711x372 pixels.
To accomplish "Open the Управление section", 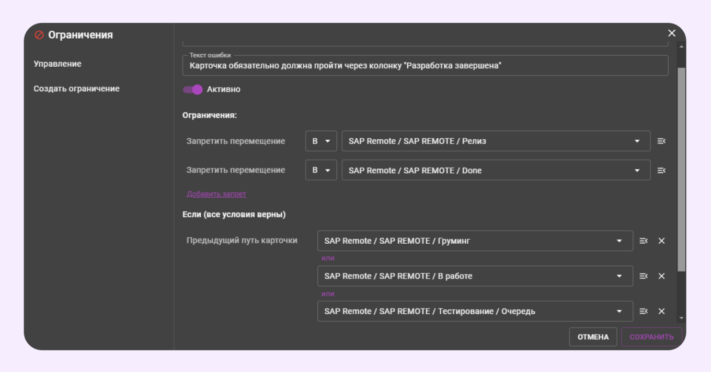I will click(58, 64).
